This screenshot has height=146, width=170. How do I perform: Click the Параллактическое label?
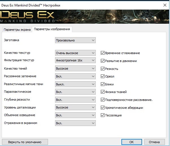[x=18, y=92]
